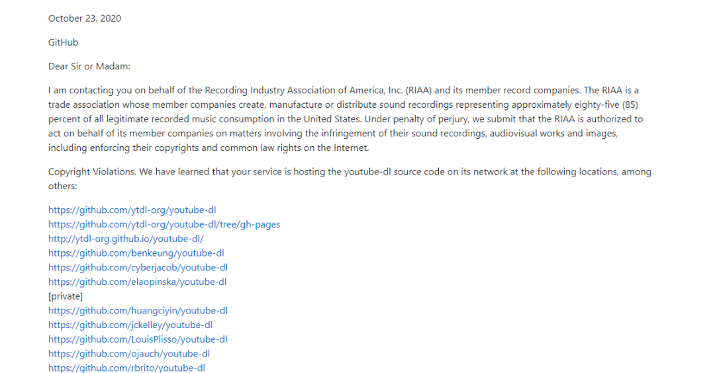Open jckelley/youtube-dl repository link
715x373 pixels.
pos(130,325)
